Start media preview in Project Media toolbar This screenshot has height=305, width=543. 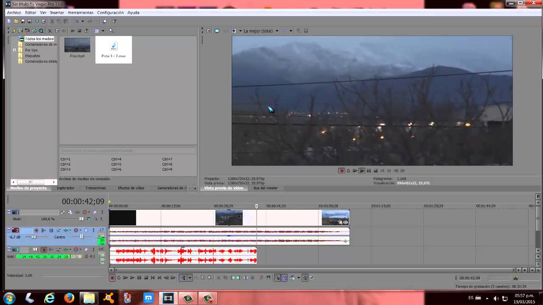tap(73, 30)
